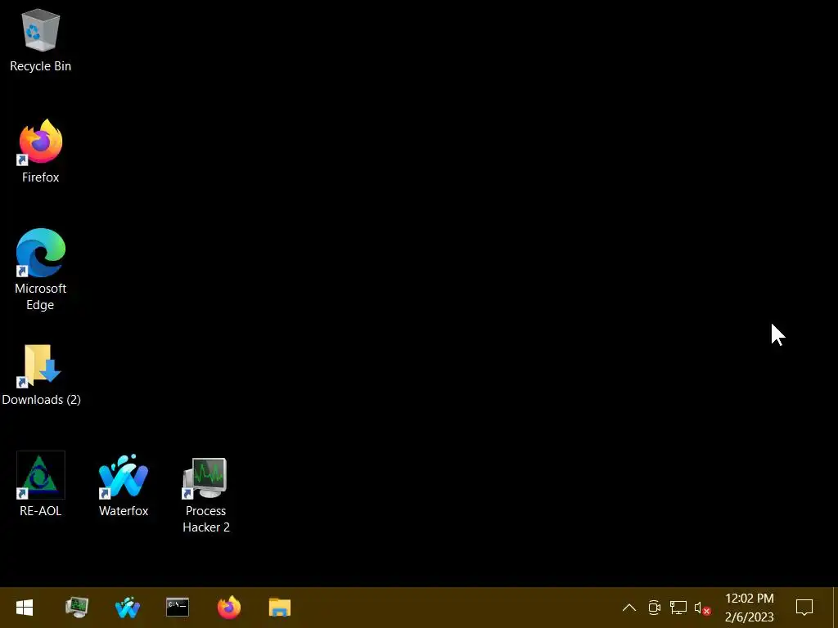The image size is (838, 628).
Task: Click the "Downloads (2)" label text
Action: [x=41, y=399]
